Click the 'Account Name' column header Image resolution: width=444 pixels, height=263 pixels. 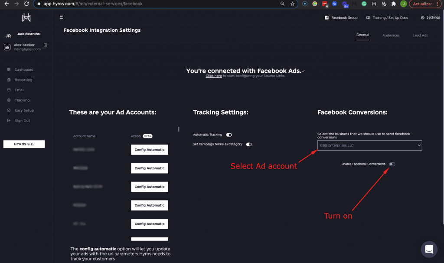coord(84,136)
